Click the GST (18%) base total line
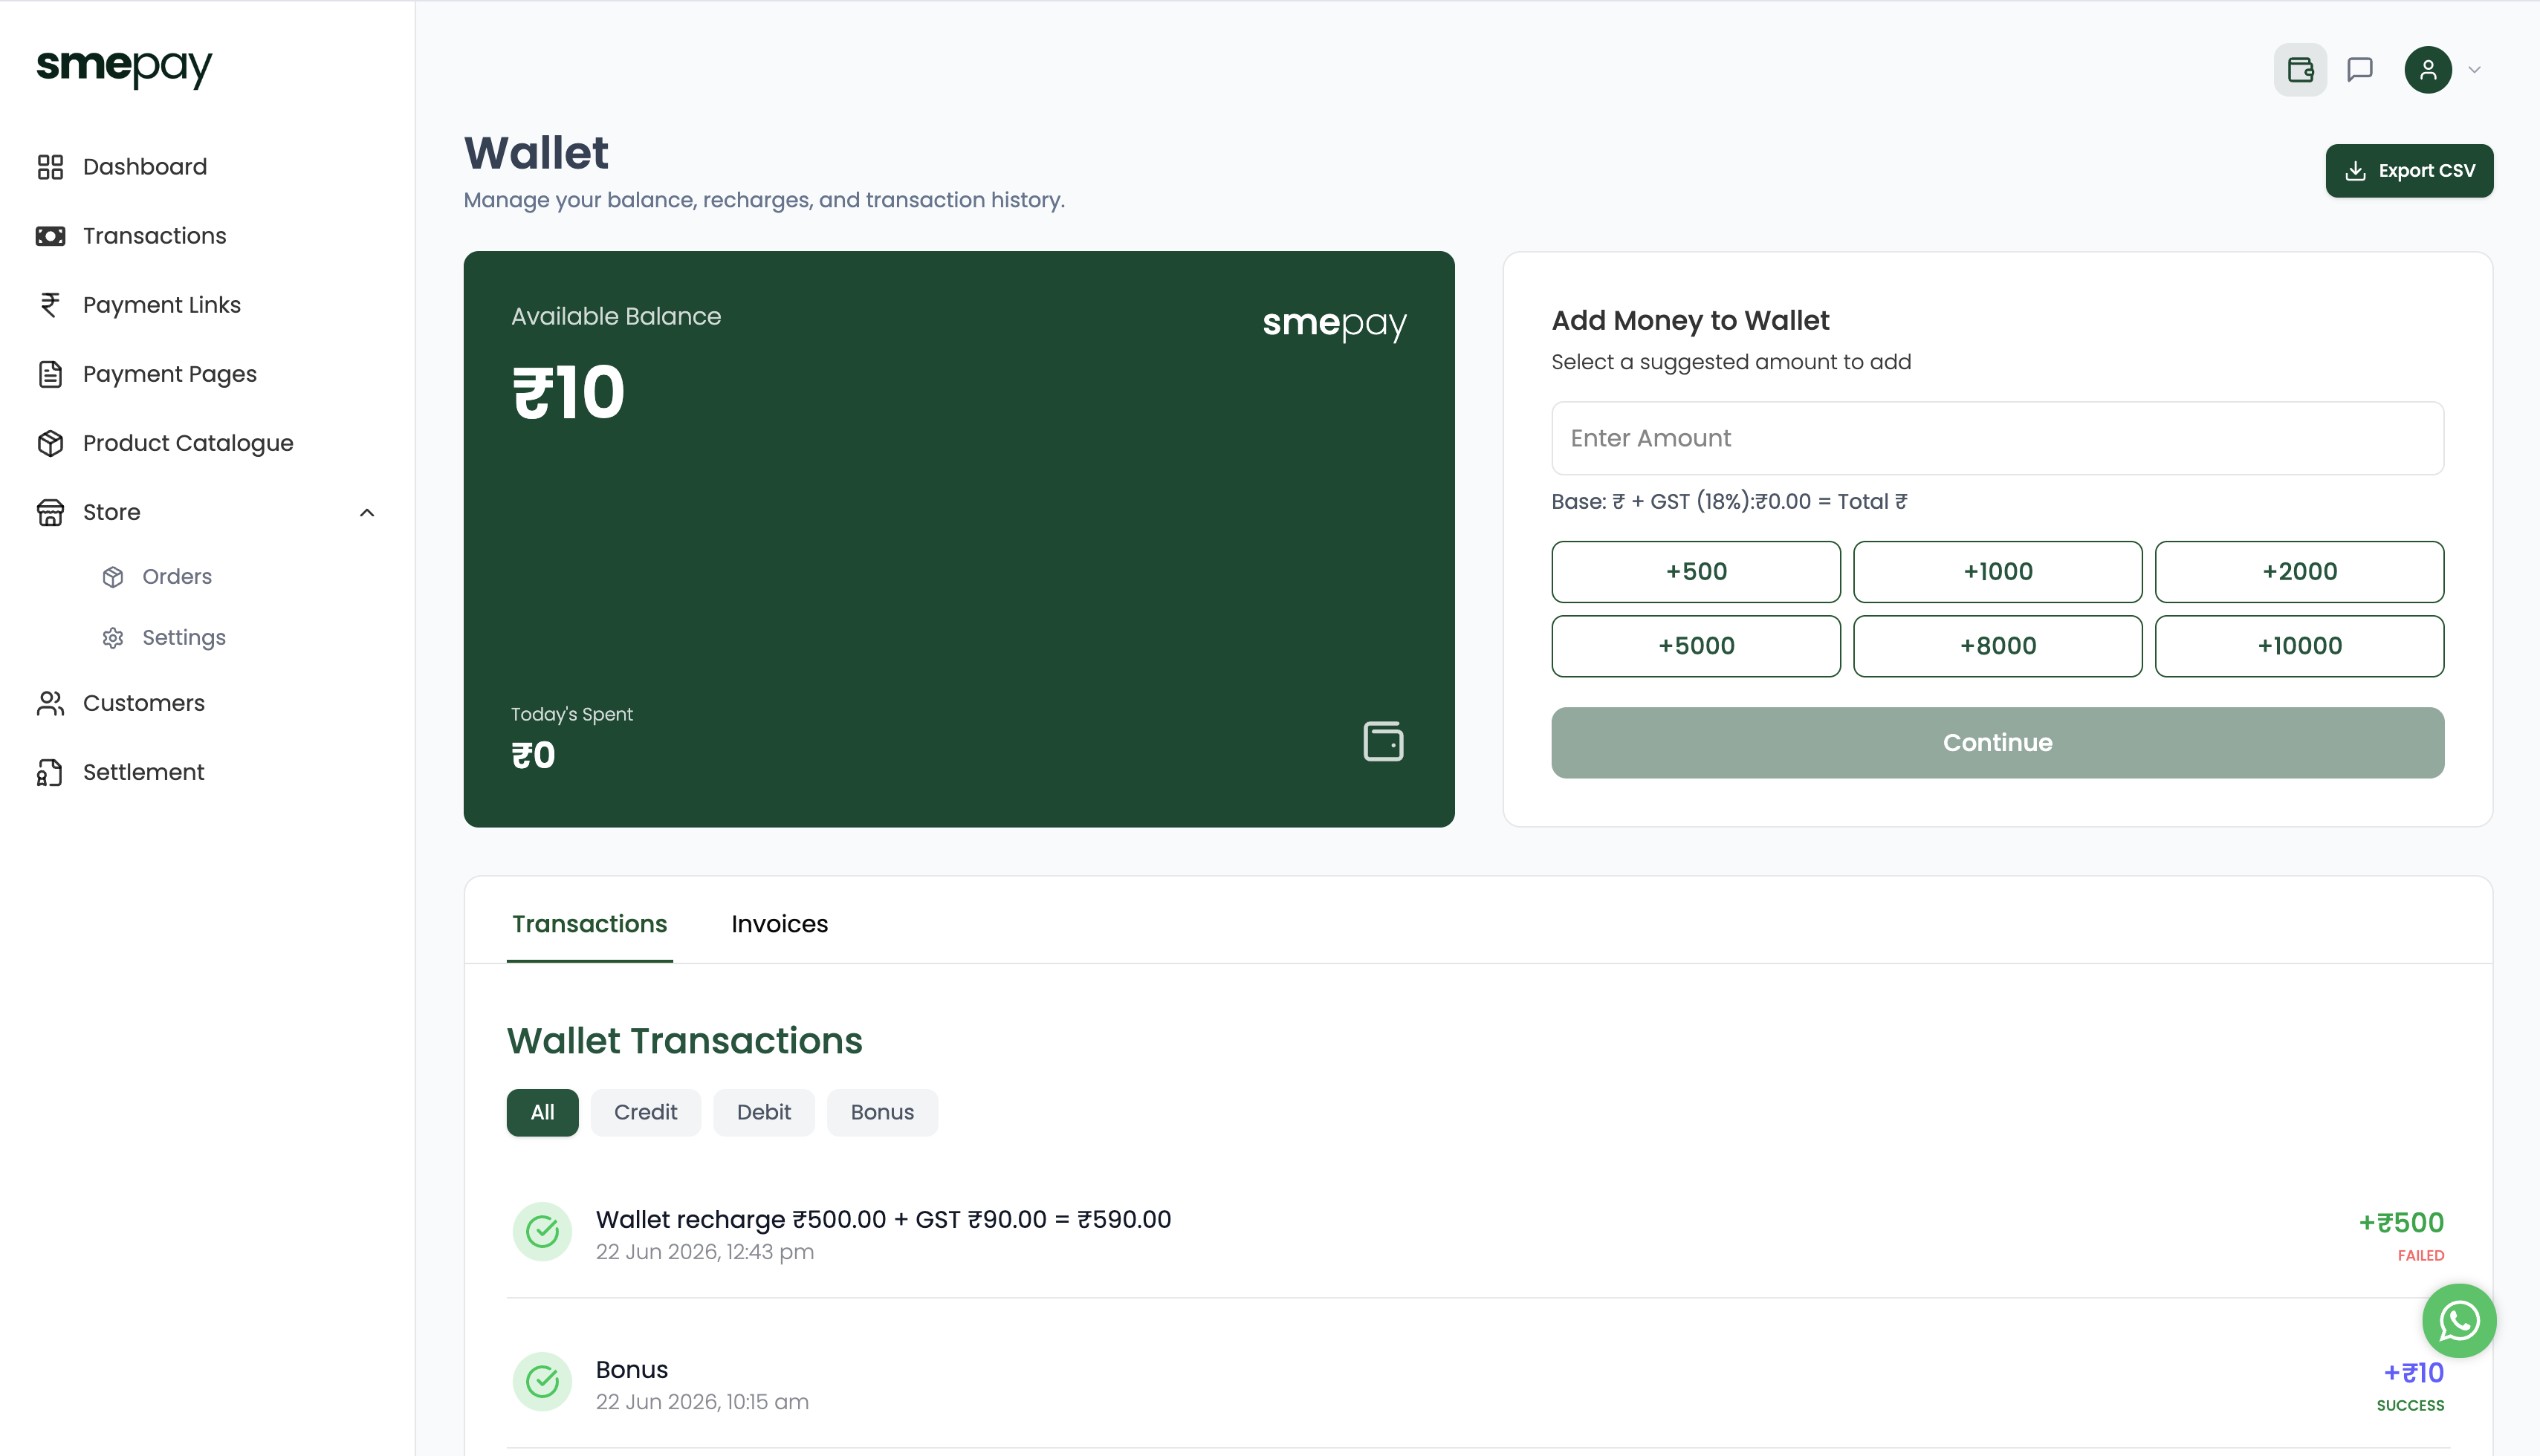The height and width of the screenshot is (1456, 2540). [x=1730, y=502]
